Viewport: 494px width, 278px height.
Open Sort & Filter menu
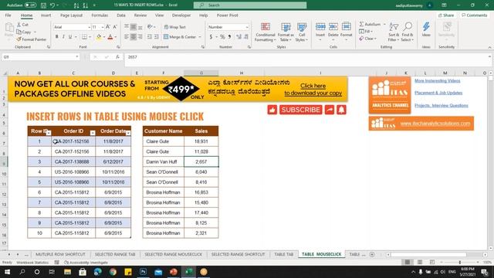[394, 32]
